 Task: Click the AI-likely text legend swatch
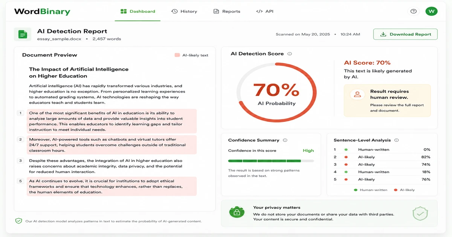(x=177, y=55)
